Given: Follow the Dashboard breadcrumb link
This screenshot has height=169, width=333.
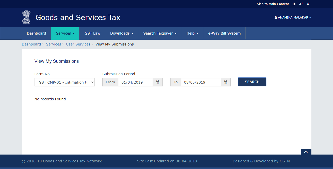Looking at the screenshot, I should pos(31,44).
